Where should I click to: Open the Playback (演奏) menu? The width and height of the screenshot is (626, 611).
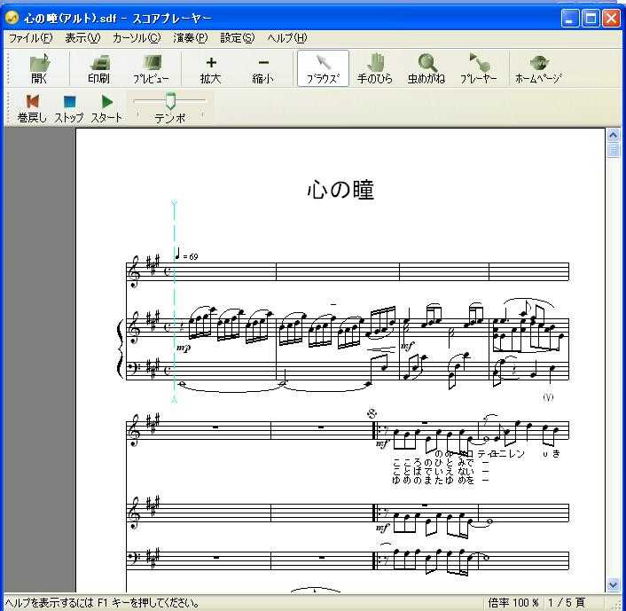point(190,38)
